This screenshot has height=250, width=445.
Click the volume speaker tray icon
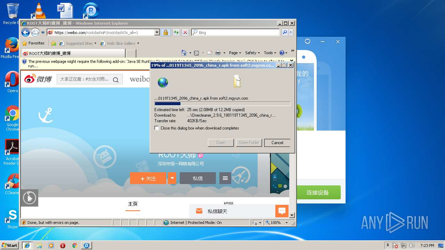(412, 245)
